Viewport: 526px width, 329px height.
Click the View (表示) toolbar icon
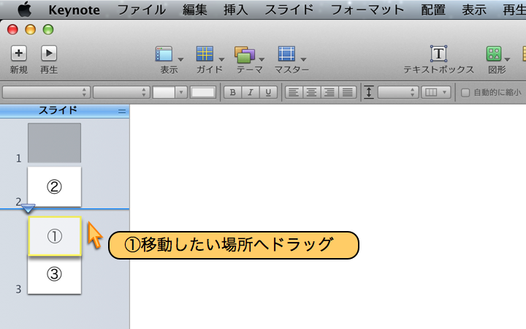[x=164, y=53]
